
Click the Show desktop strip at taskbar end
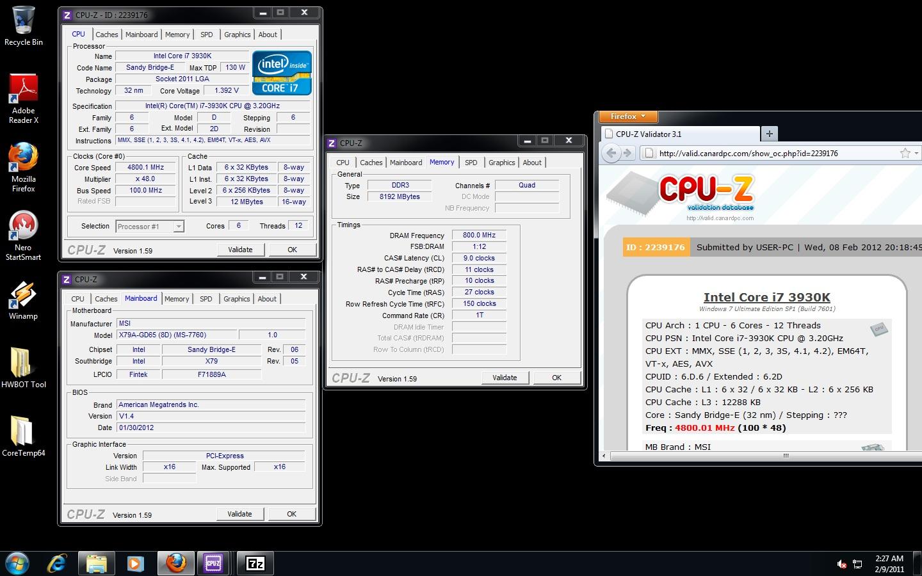918,563
